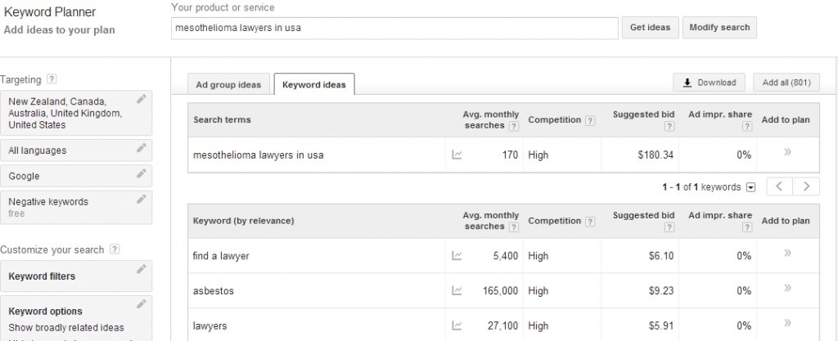Open trend chart icon for asbestos
The height and width of the screenshot is (341, 838).
(x=457, y=290)
